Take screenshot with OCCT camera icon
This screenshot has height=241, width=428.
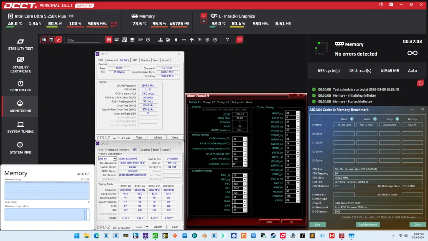(391, 5)
